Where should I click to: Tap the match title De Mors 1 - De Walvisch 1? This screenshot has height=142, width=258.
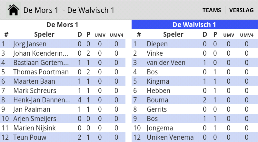(69, 10)
